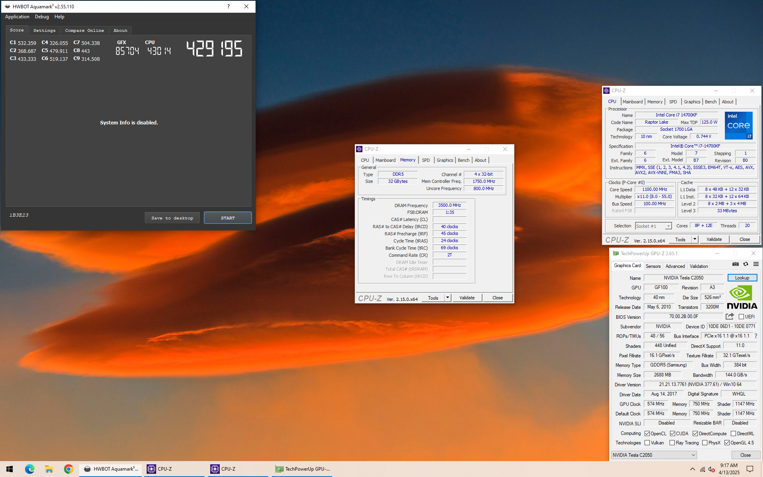The image size is (763, 477).
Task: Toggle the DirectML checkbox
Action: point(733,434)
